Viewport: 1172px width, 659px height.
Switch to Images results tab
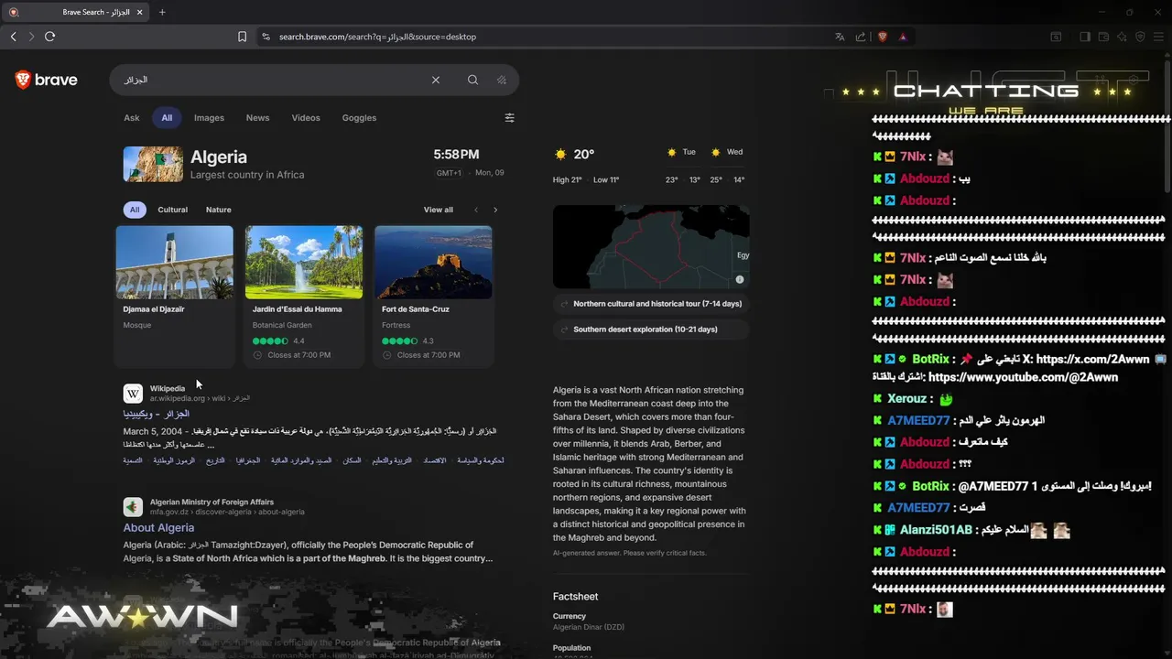click(209, 117)
